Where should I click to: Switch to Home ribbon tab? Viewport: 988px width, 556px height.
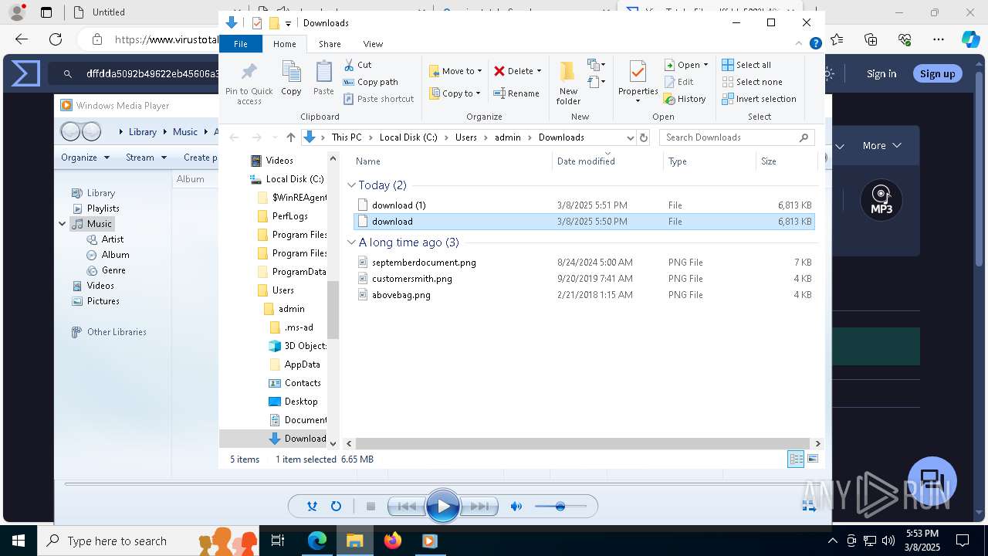284,44
